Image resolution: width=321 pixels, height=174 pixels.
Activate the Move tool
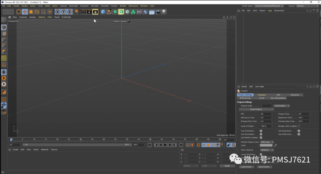click(x=25, y=12)
